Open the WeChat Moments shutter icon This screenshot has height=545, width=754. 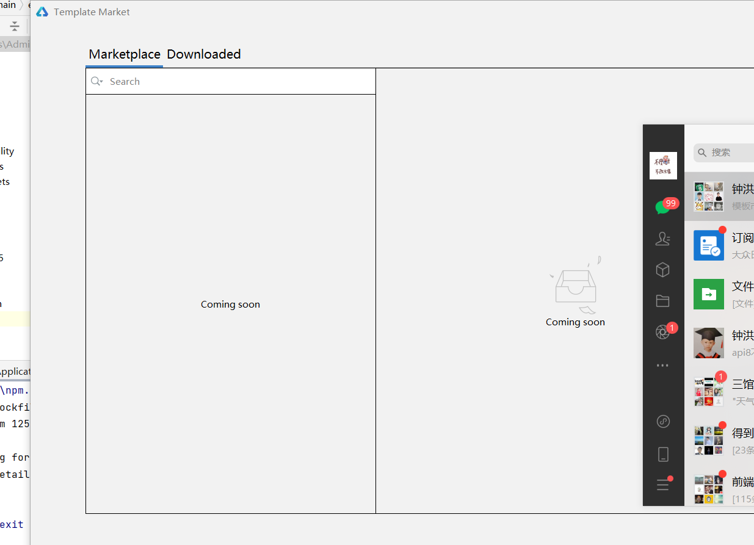coord(663,331)
